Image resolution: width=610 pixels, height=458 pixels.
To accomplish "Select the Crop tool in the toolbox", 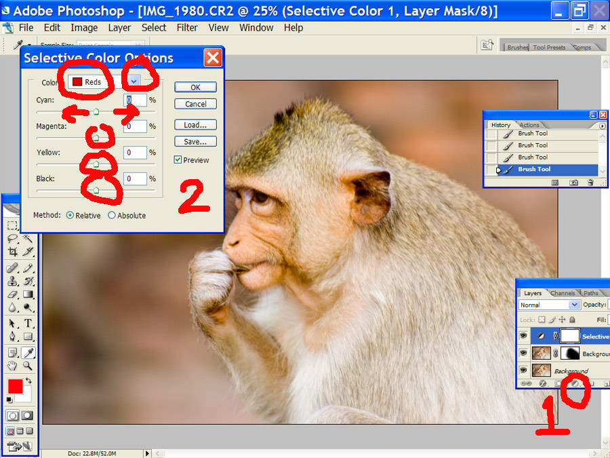I will point(13,252).
